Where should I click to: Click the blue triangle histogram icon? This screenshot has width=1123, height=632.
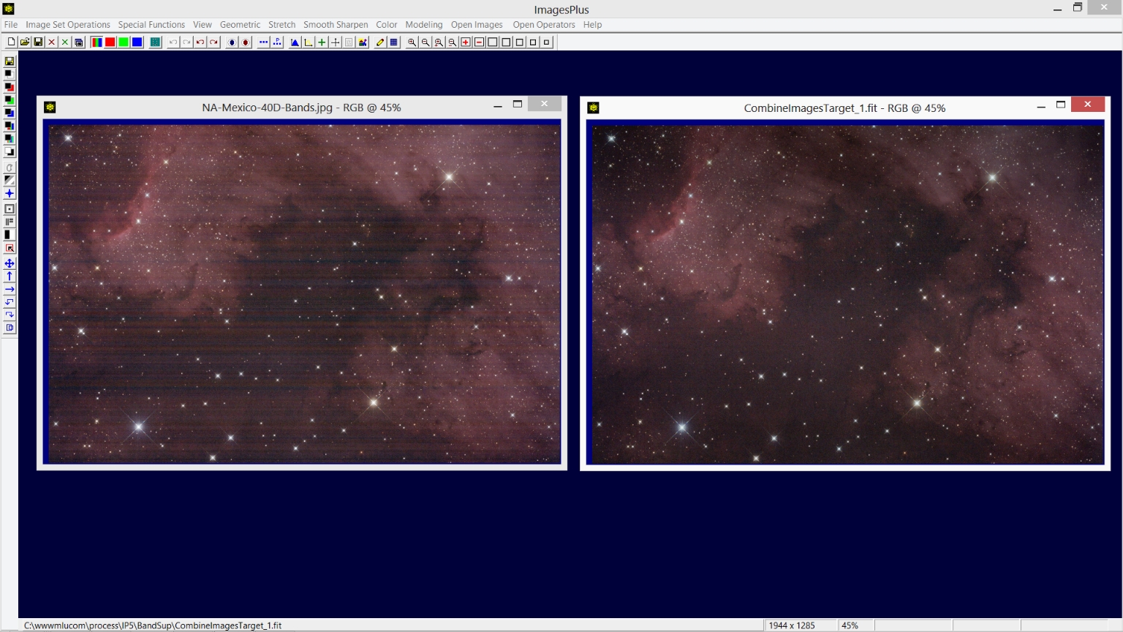[295, 42]
